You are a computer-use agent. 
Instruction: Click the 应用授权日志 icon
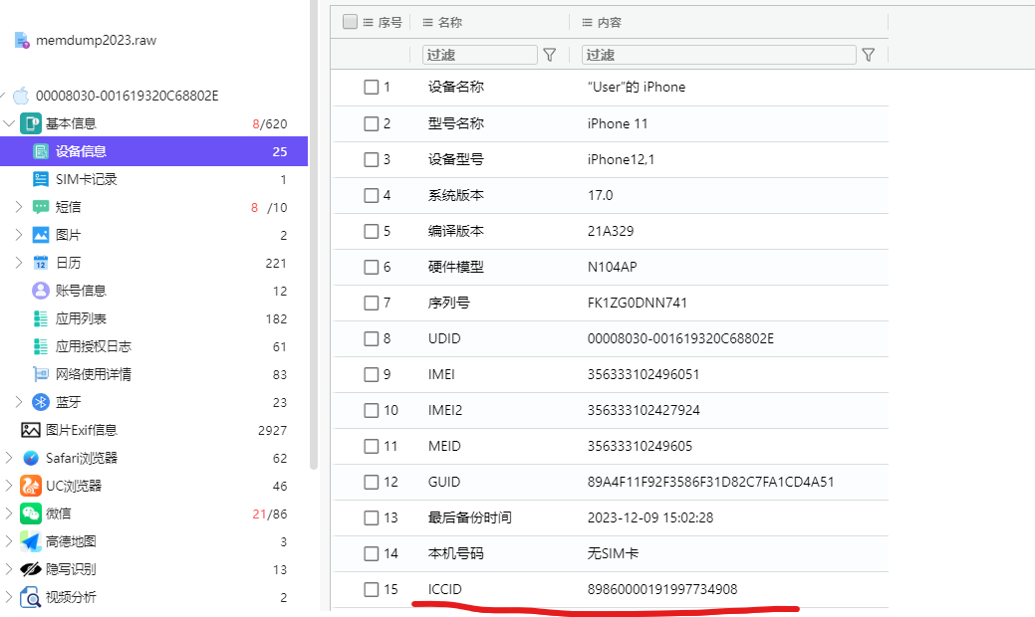[41, 346]
